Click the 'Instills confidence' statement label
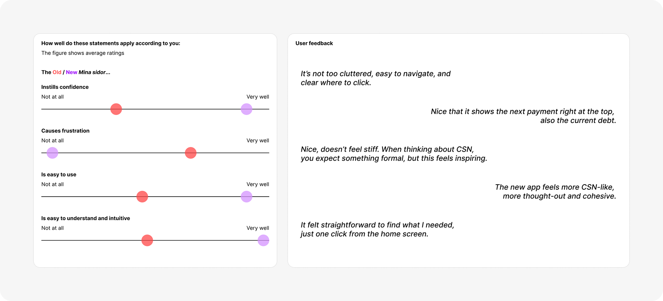This screenshot has height=301, width=663. coord(65,87)
